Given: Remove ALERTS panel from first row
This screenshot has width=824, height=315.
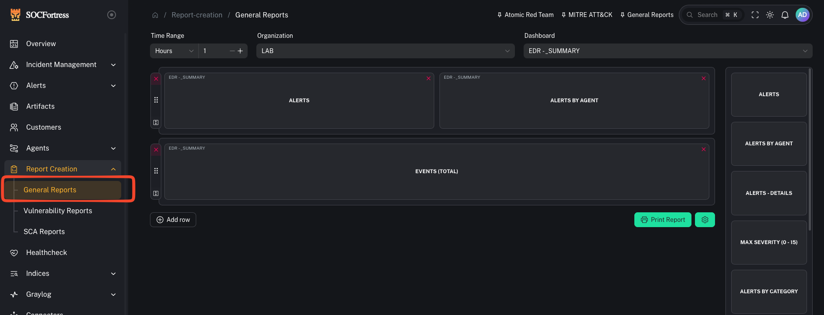Looking at the screenshot, I should pos(429,78).
